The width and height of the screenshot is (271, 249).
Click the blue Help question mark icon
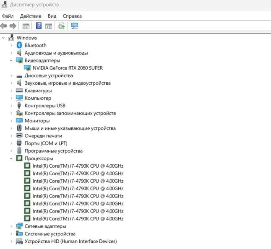click(39, 26)
